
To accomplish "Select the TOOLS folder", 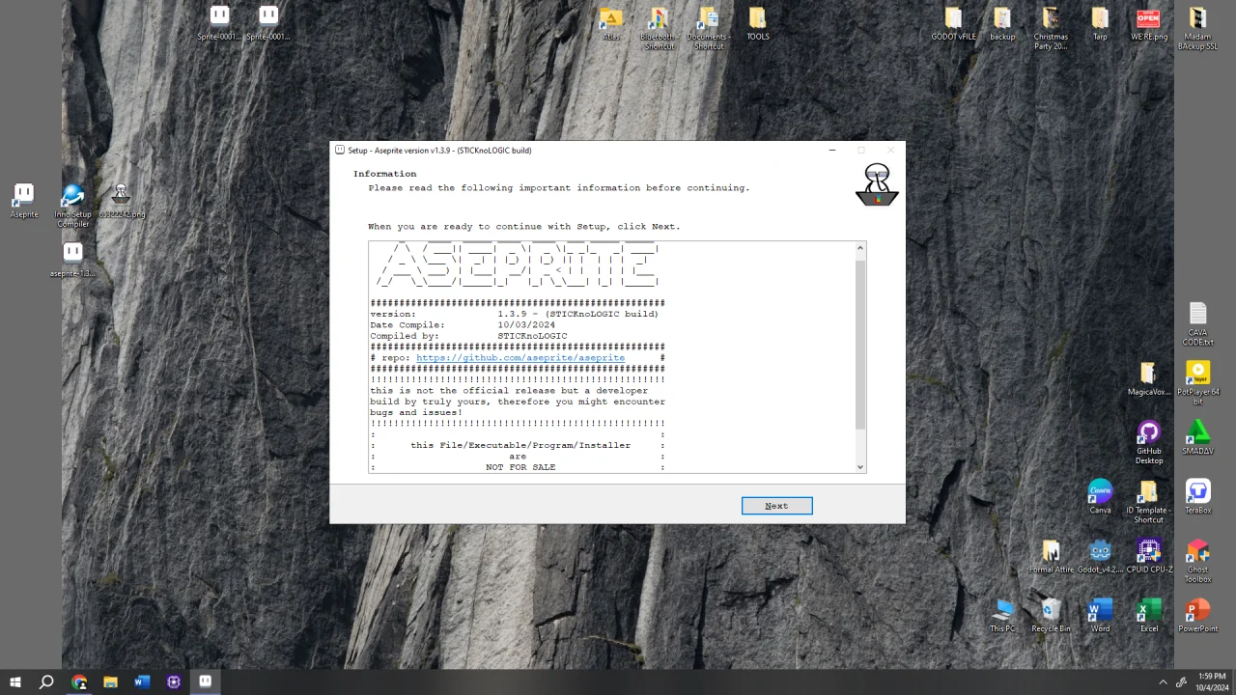I will tap(758, 25).
